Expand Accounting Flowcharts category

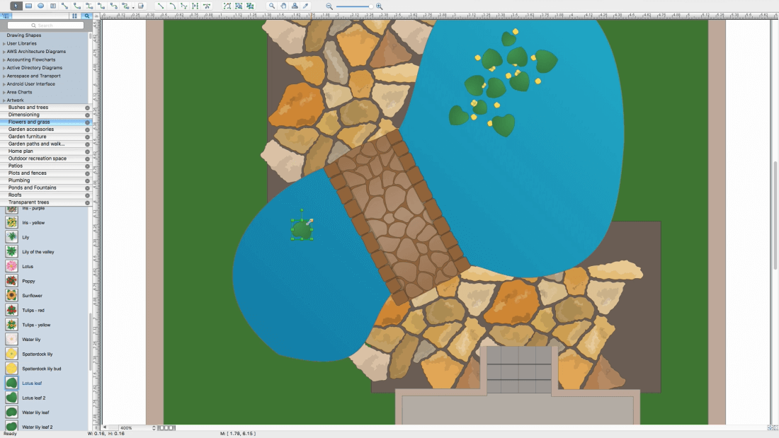click(x=4, y=59)
